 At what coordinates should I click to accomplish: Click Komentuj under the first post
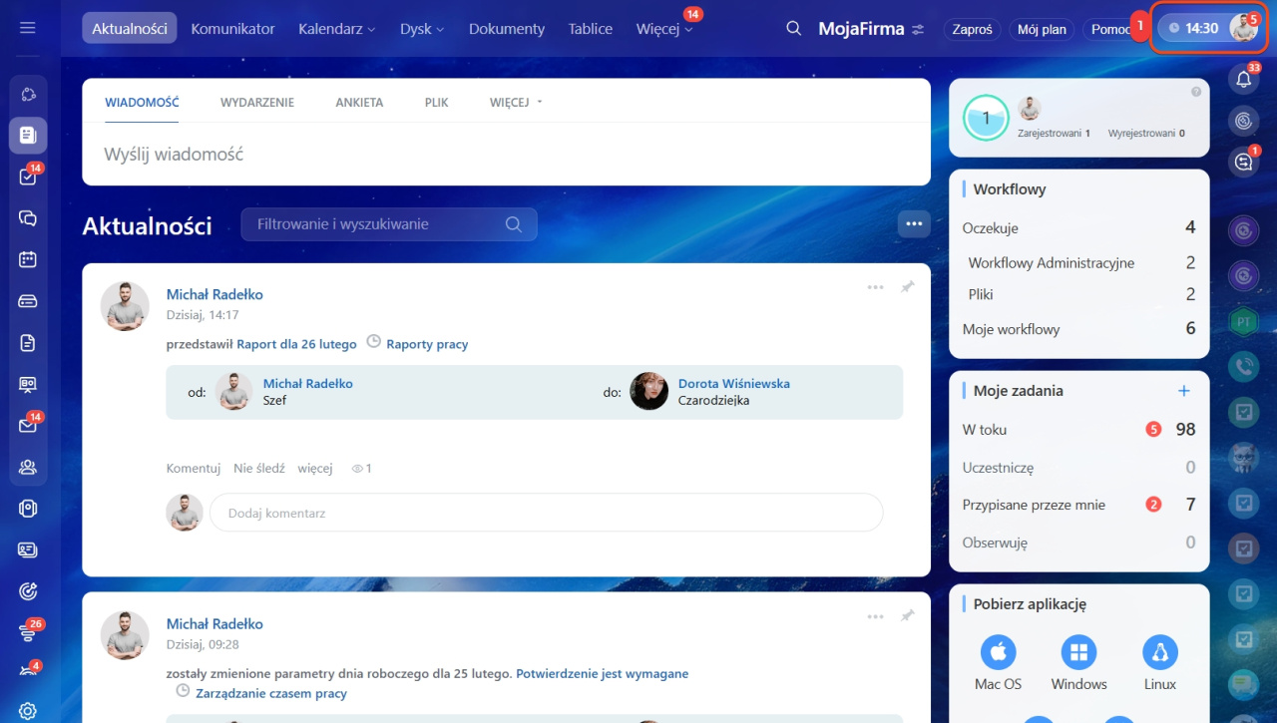[x=193, y=468]
